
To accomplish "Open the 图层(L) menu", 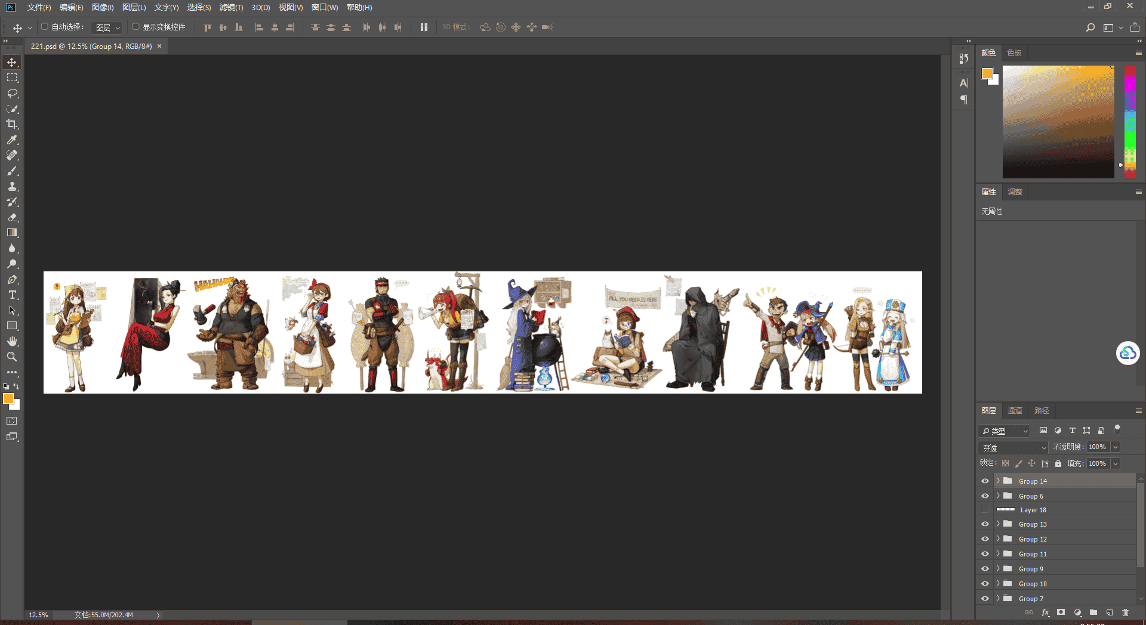I will pyautogui.click(x=134, y=7).
